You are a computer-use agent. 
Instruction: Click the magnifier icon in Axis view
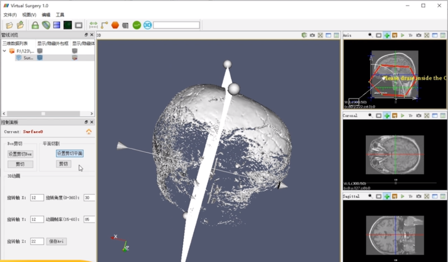click(x=370, y=35)
